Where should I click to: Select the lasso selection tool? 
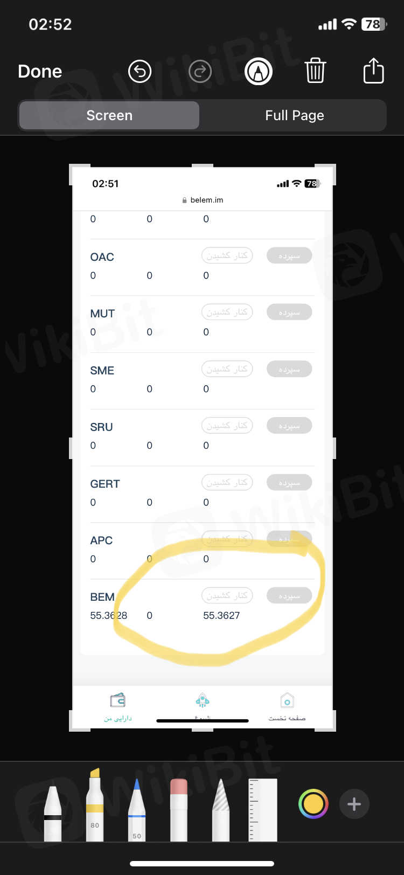tap(221, 810)
